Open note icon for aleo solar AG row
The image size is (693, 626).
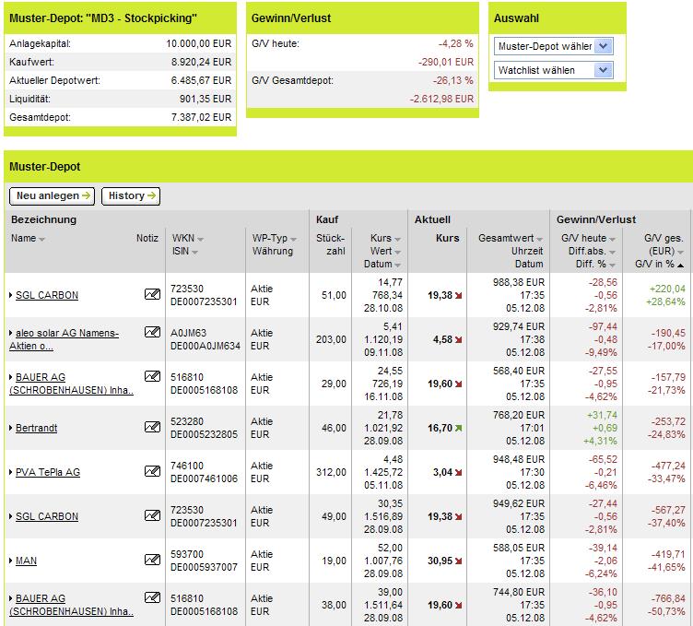pyautogui.click(x=152, y=332)
